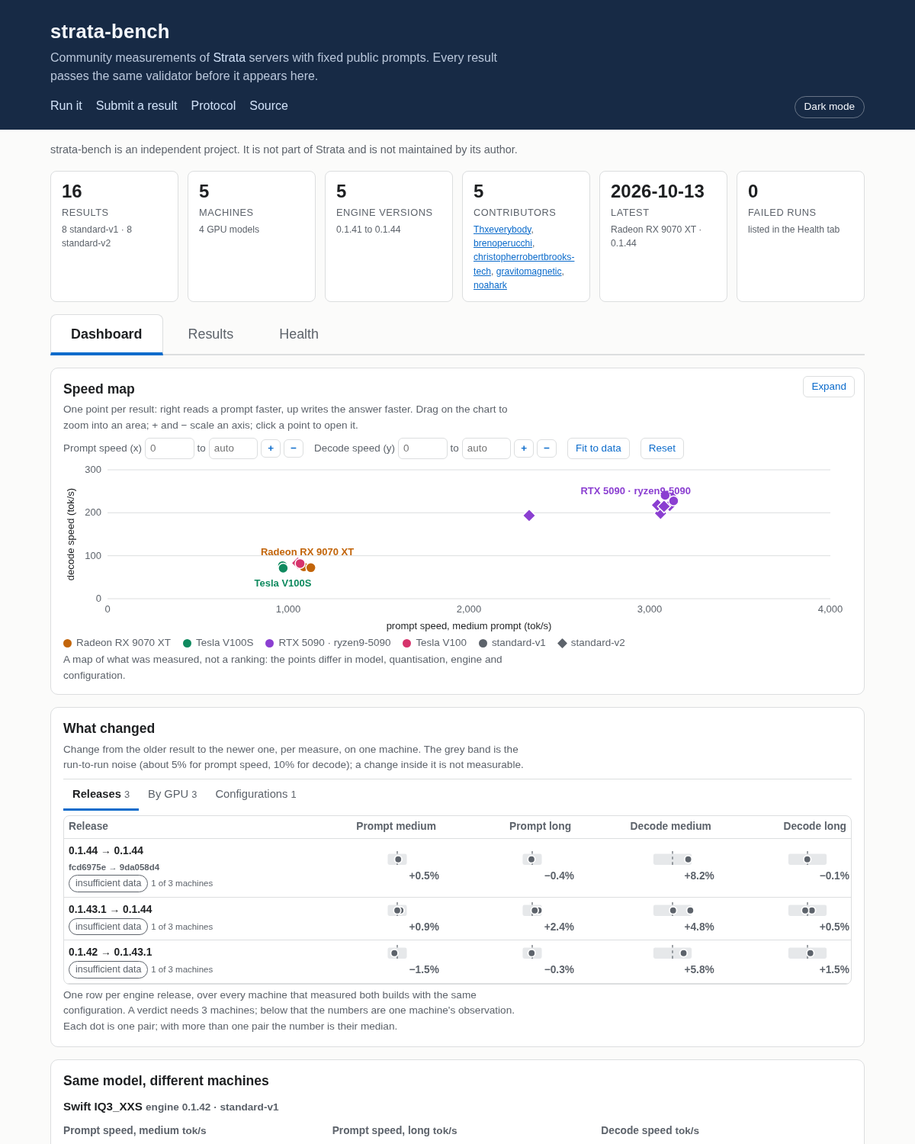915x1144 pixels.
Task: Open Submit a result page
Action: 136,106
